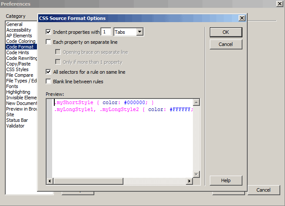Screen dimensions: 285x206
Task: Open Help for CSS source format
Action: click(x=225, y=180)
